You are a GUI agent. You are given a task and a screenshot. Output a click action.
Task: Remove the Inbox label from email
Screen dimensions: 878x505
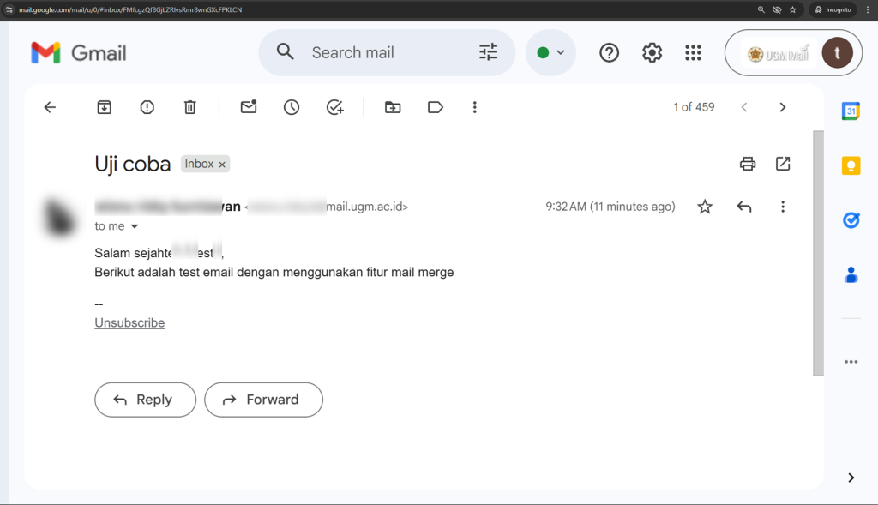(222, 165)
